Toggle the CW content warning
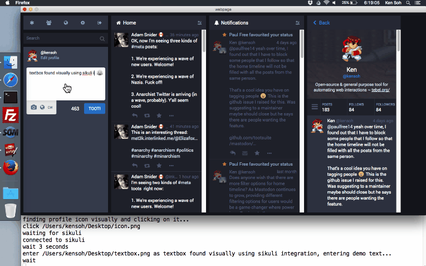 pos(50,108)
